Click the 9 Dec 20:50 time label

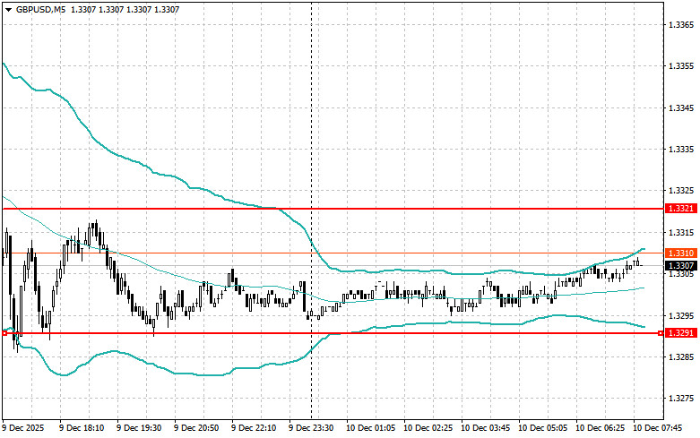pyautogui.click(x=196, y=428)
